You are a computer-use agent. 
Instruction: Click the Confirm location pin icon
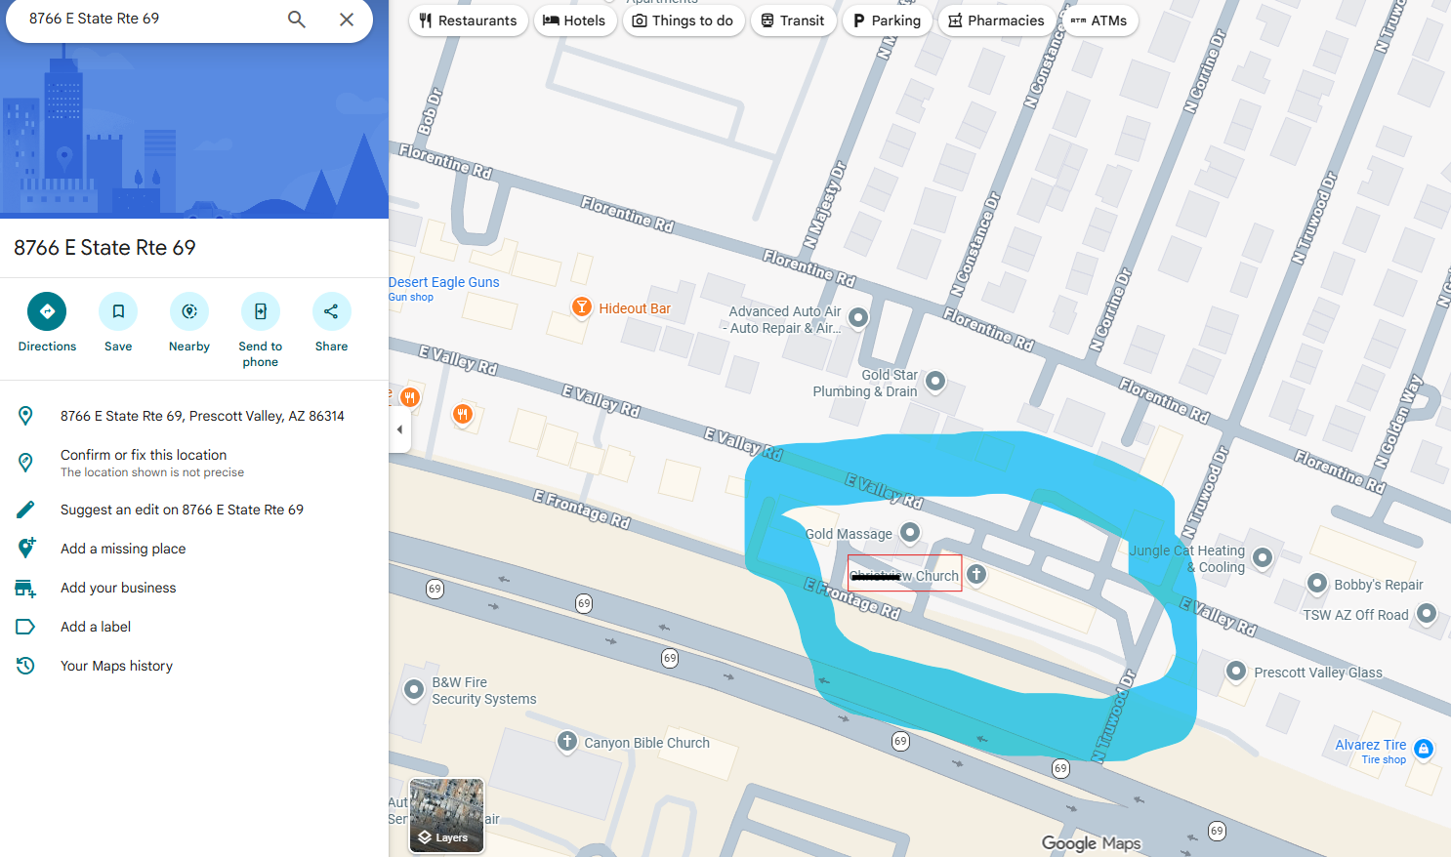26,462
